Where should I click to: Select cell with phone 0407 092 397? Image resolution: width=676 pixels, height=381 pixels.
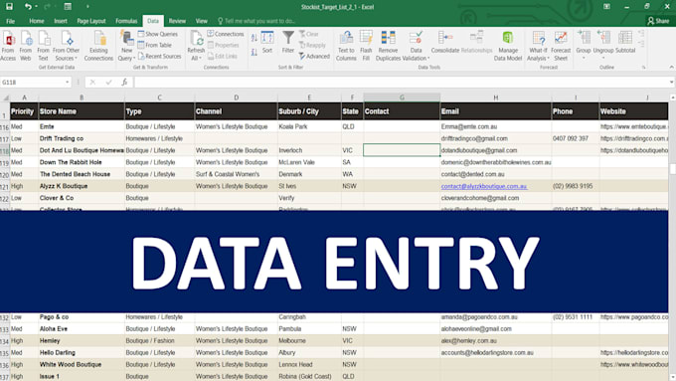576,138
